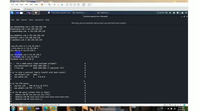Close the Kali Linux VM tab

coord(22,9)
